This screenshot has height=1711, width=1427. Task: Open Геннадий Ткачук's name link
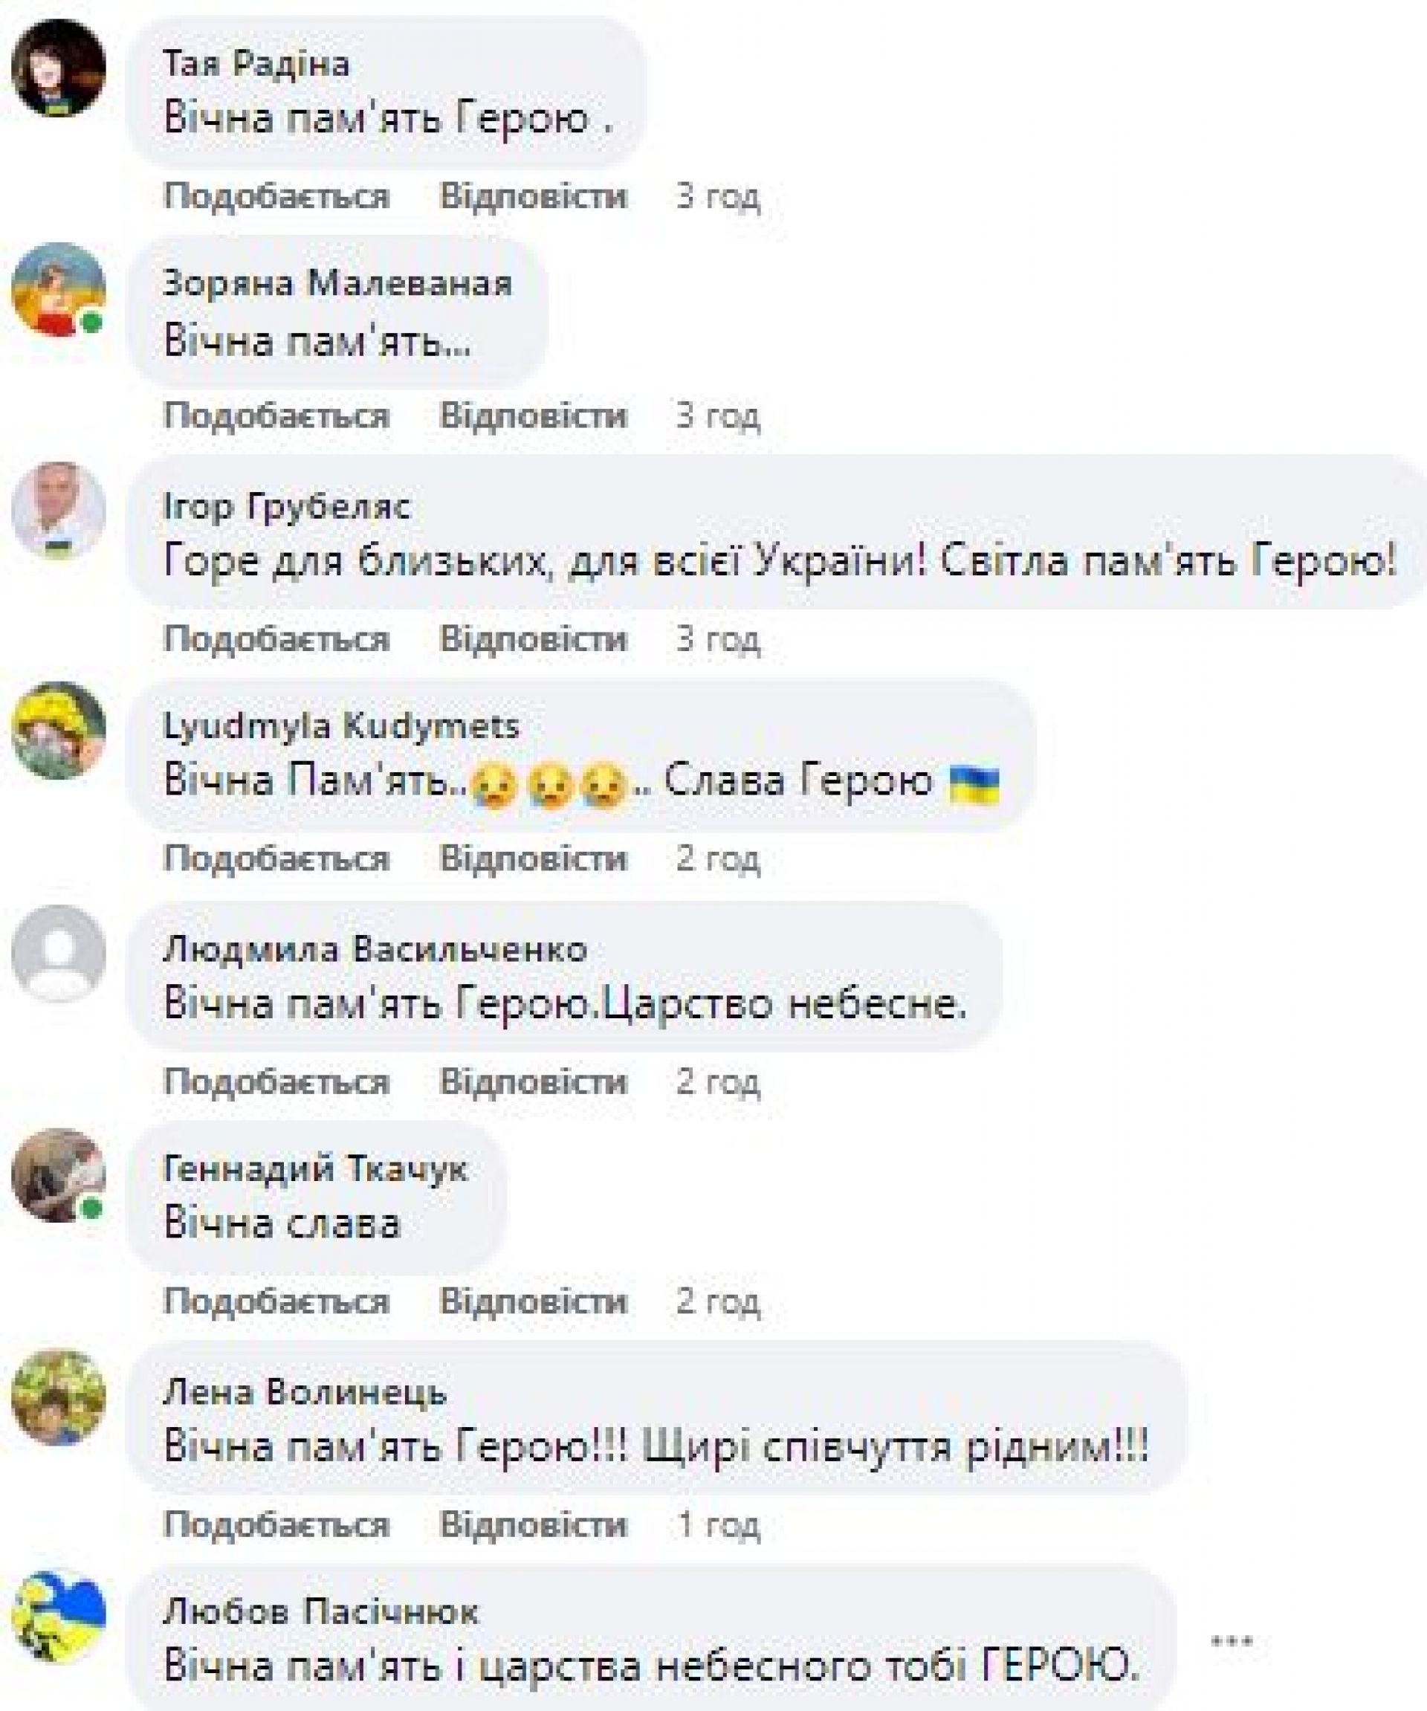[x=315, y=1170]
